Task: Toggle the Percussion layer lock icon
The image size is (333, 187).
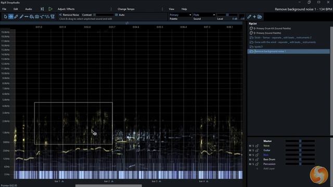Action: (x=257, y=164)
